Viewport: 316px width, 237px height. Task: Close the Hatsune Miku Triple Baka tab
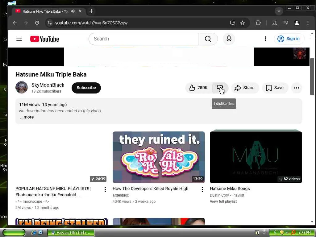80,11
